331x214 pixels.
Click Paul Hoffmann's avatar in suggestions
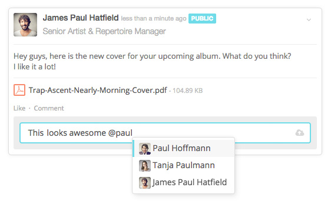[145, 149]
